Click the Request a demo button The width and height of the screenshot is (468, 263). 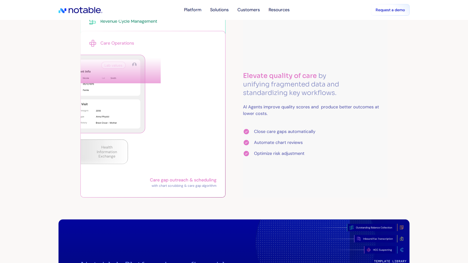(390, 10)
